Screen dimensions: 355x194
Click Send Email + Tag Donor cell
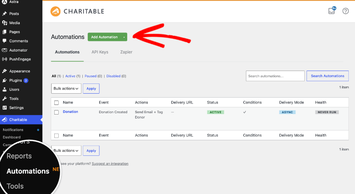[149, 115]
